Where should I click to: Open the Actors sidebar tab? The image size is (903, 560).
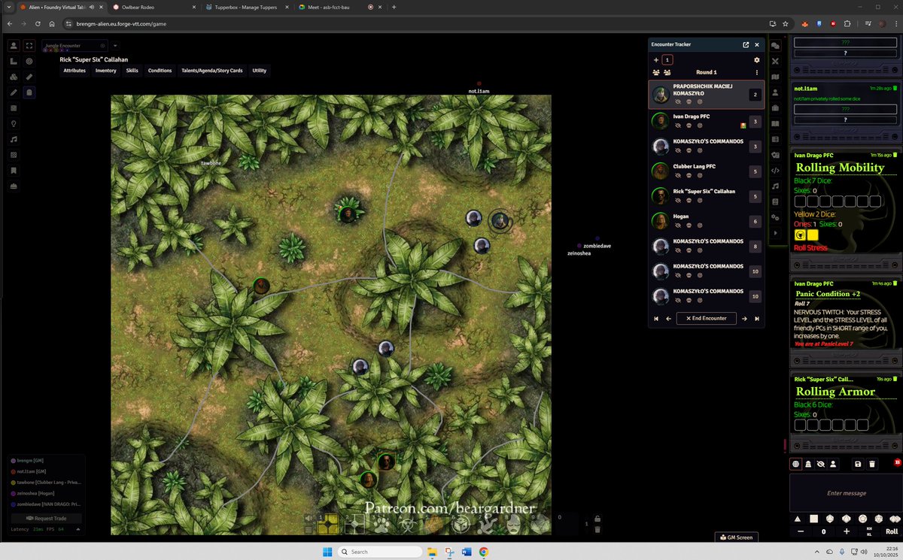click(775, 92)
